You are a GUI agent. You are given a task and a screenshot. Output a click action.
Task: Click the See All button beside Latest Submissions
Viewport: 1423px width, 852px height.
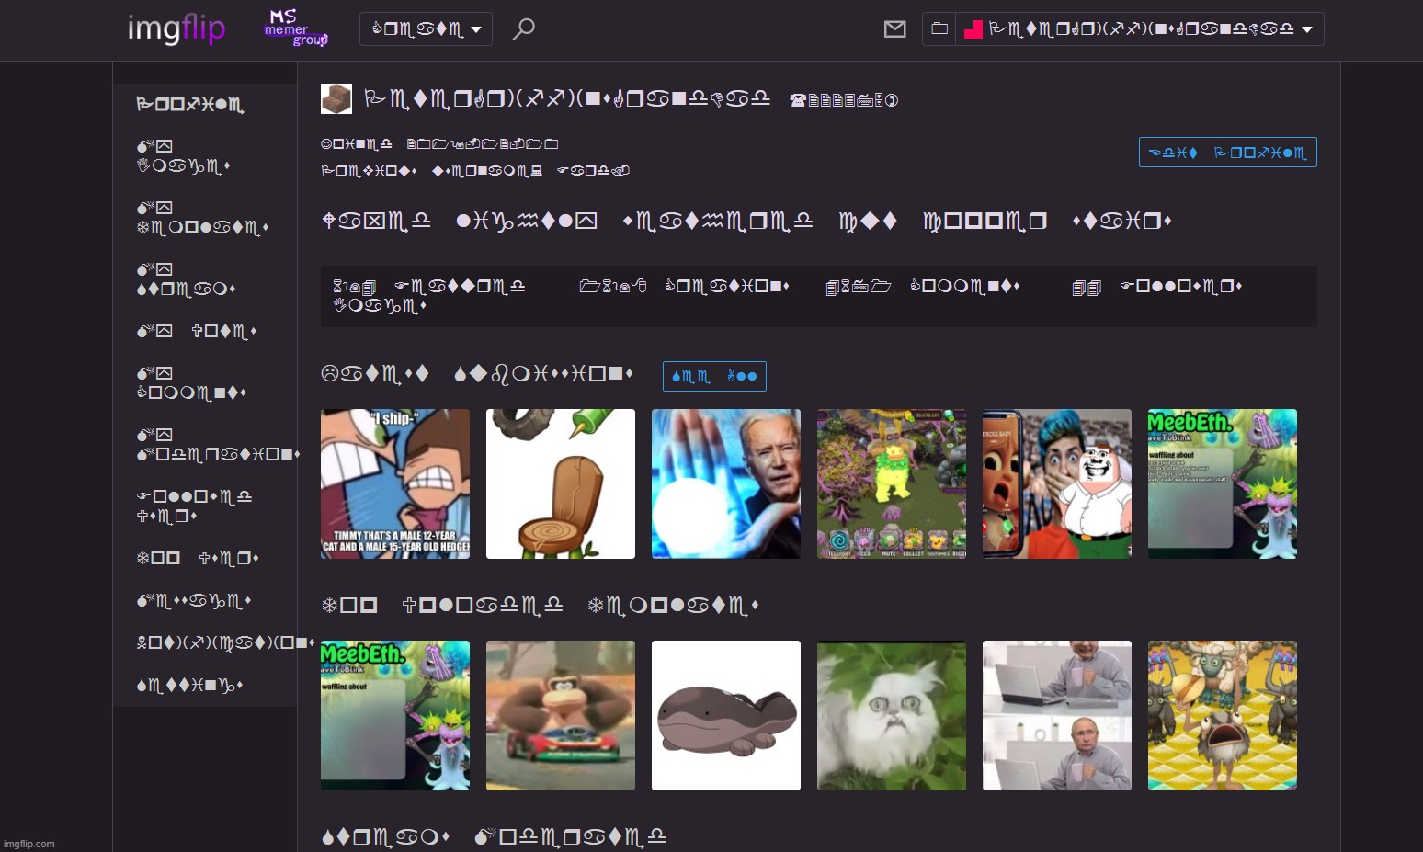(x=714, y=376)
